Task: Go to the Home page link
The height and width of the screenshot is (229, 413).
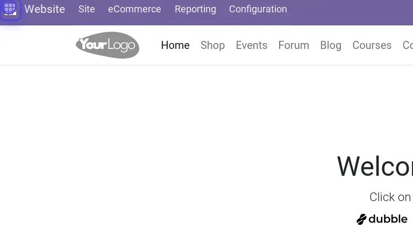Action: click(175, 45)
